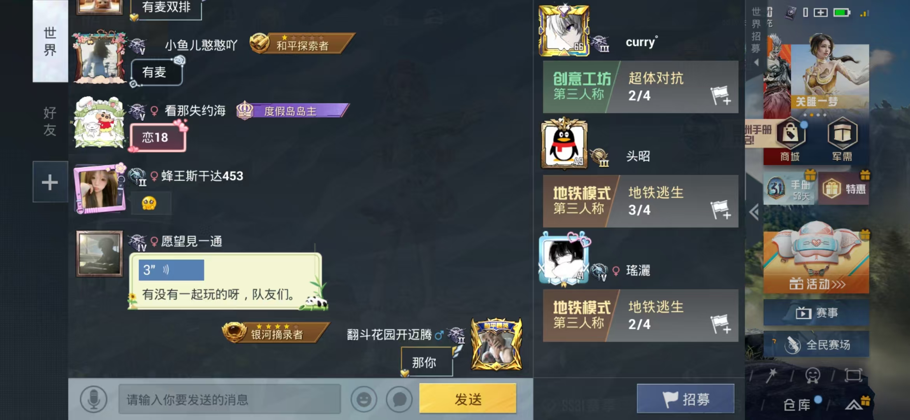Image resolution: width=910 pixels, height=420 pixels.
Task: Focus the message input field
Action: (229, 399)
